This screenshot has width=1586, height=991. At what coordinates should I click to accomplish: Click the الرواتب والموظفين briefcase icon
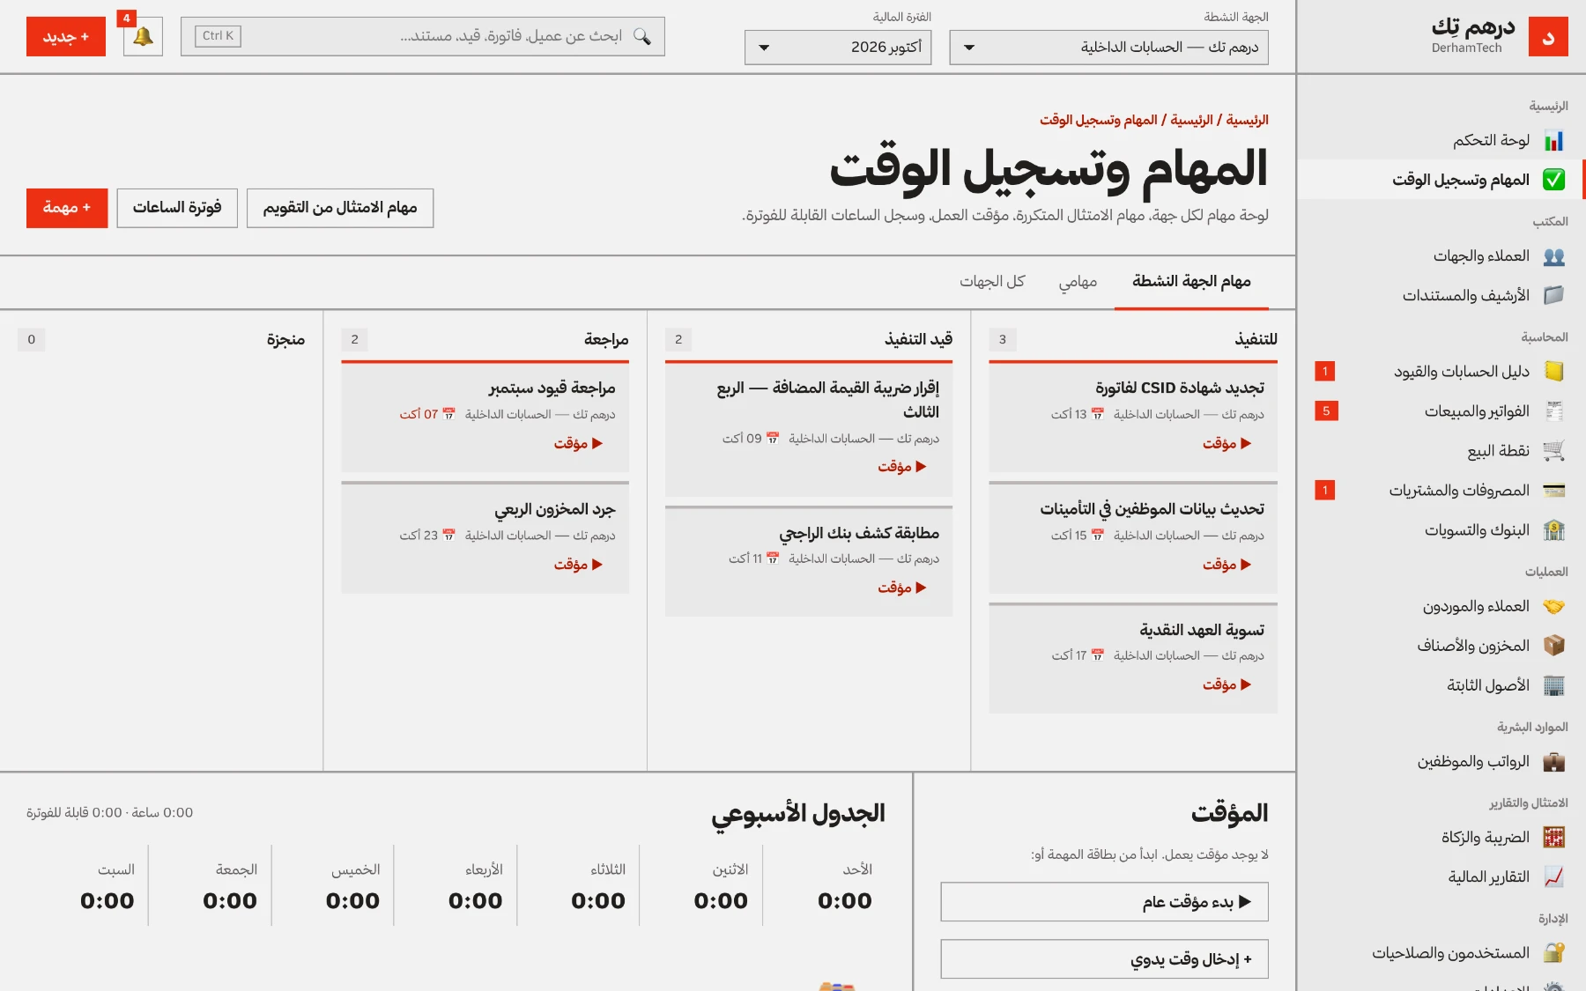(1553, 761)
